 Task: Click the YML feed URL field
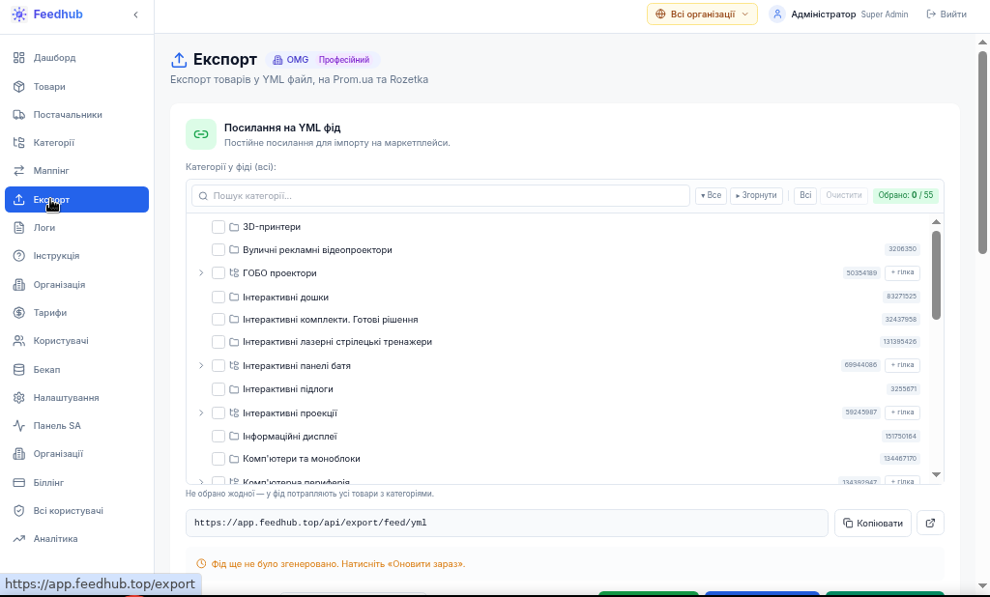coord(507,524)
